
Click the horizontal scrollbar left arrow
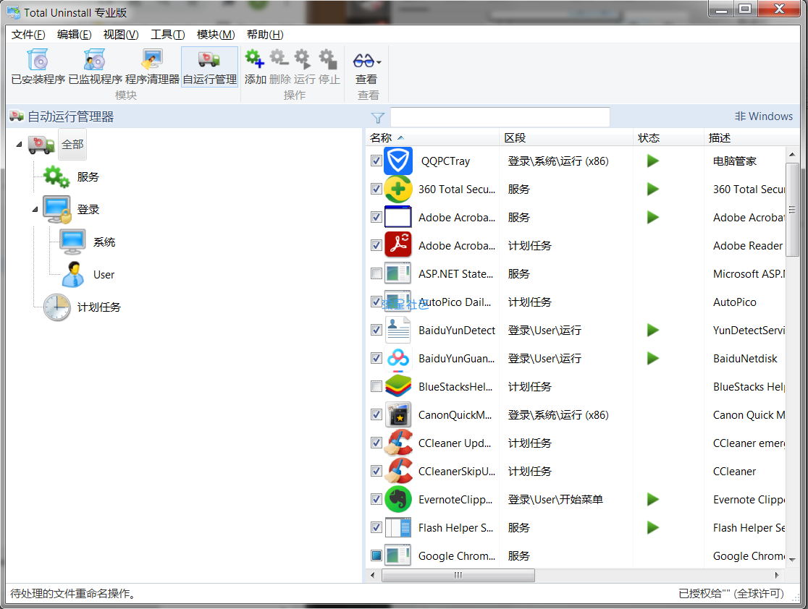(x=373, y=575)
